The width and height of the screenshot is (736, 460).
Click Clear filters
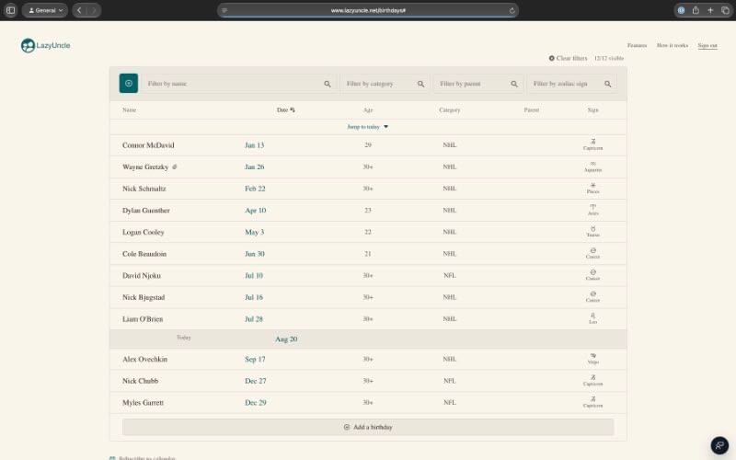568,58
